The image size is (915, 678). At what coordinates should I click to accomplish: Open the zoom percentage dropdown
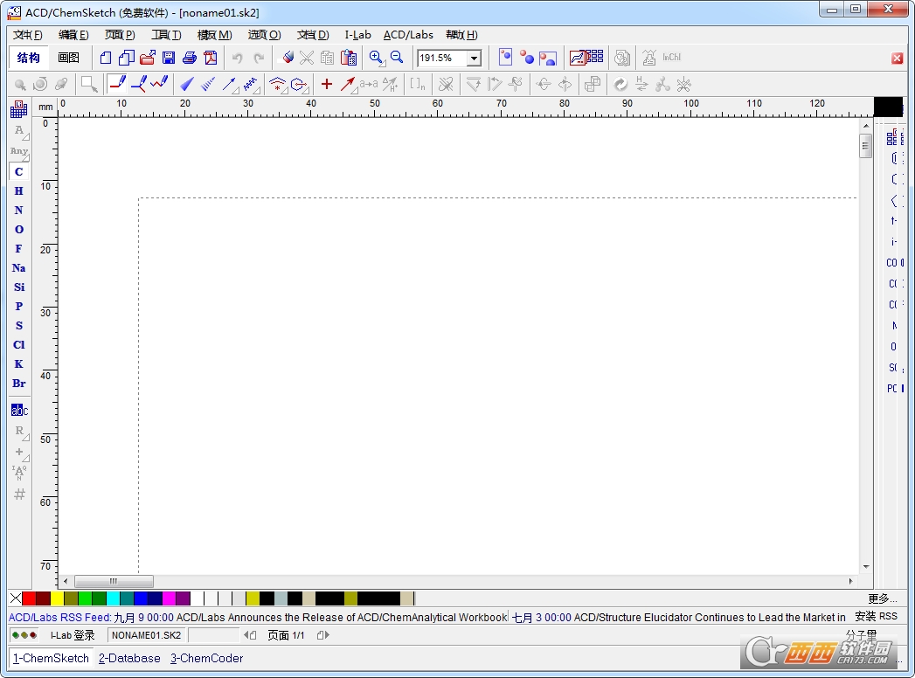click(474, 59)
